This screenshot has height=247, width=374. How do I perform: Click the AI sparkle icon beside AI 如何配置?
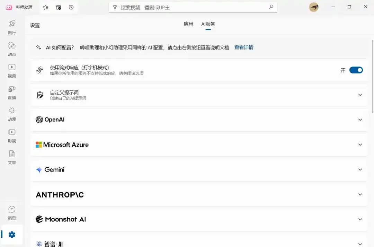click(38, 47)
